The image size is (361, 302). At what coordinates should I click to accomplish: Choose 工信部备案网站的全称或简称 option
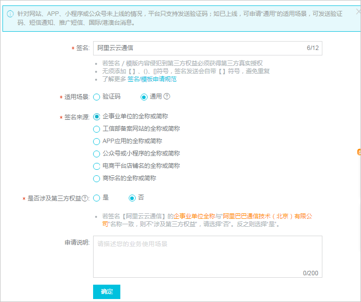[97, 129]
